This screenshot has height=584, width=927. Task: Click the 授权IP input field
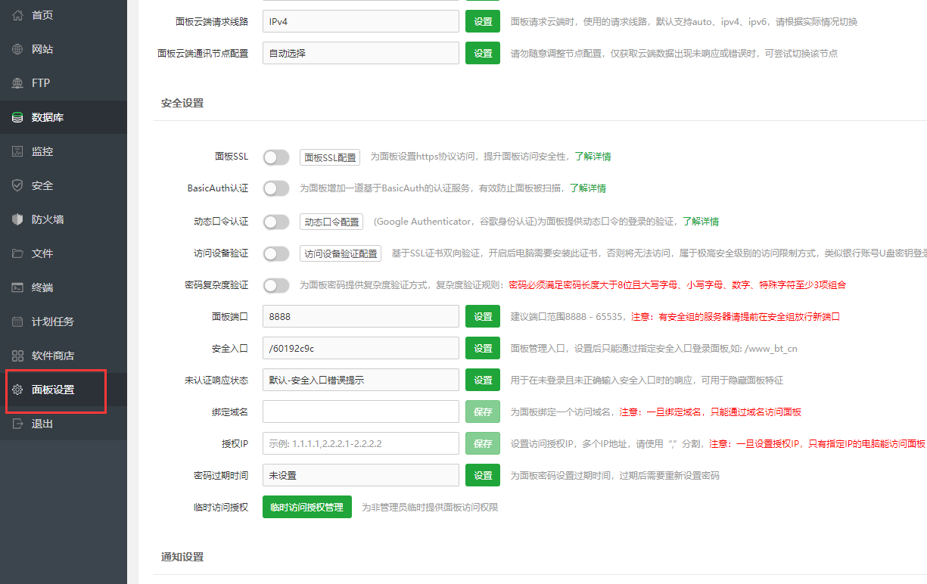click(361, 443)
